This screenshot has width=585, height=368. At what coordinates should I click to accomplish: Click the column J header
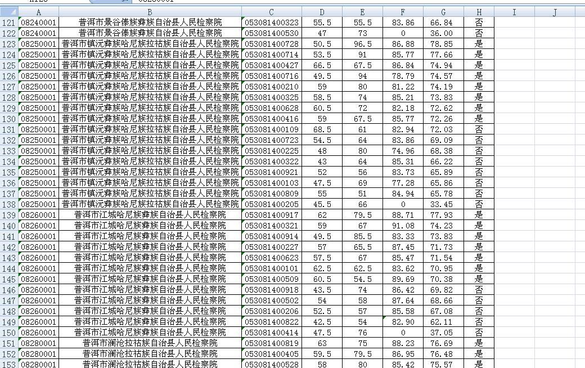pyautogui.click(x=555, y=12)
